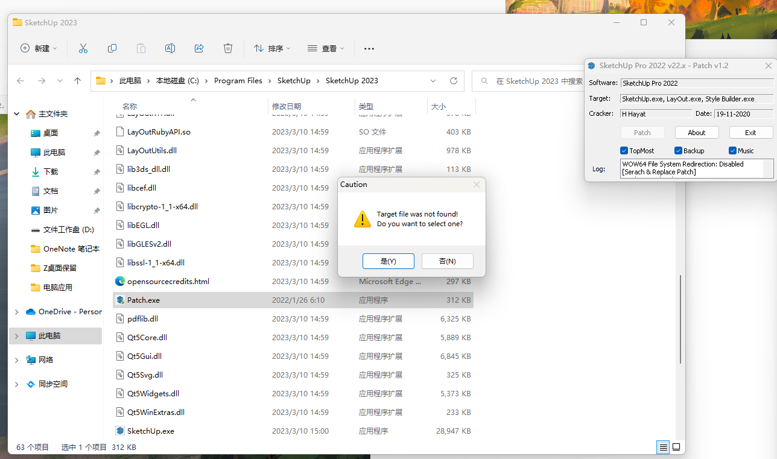Open the 排序 Sort dropdown

272,48
